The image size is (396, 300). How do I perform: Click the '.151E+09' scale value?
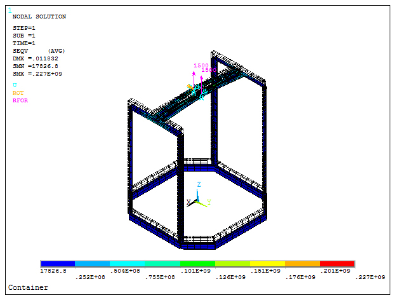click(x=265, y=271)
